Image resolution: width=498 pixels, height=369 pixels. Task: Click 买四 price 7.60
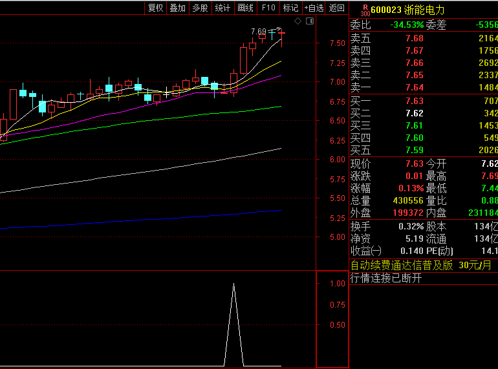(x=415, y=138)
